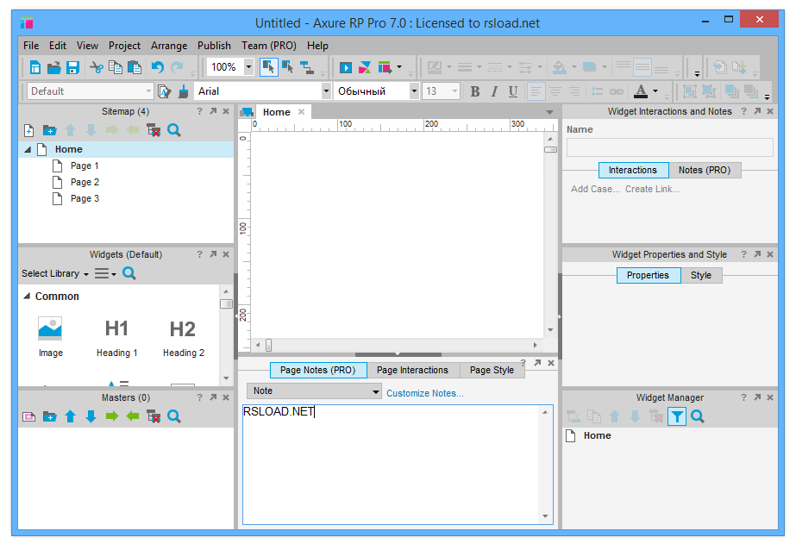Collapse the Home tree node
796x550 pixels.
pyautogui.click(x=28, y=149)
